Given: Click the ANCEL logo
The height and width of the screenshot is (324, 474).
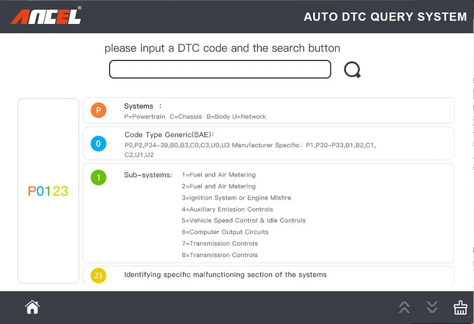Looking at the screenshot, I should pos(46,16).
